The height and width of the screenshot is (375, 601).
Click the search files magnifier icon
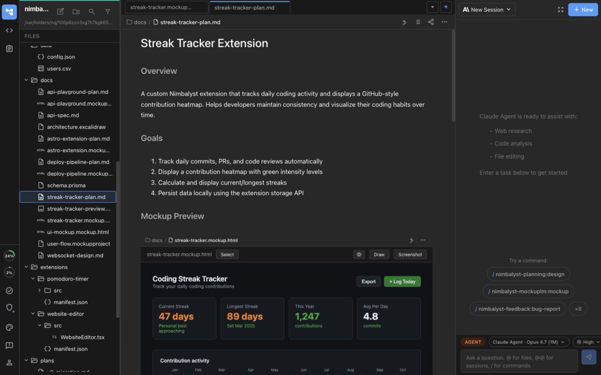tap(92, 11)
